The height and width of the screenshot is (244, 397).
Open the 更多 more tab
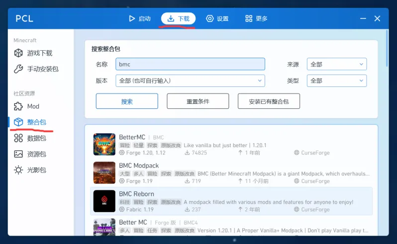(256, 18)
